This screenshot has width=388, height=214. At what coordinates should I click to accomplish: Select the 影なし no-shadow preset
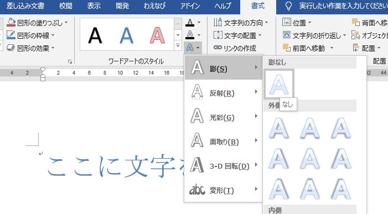click(x=279, y=84)
